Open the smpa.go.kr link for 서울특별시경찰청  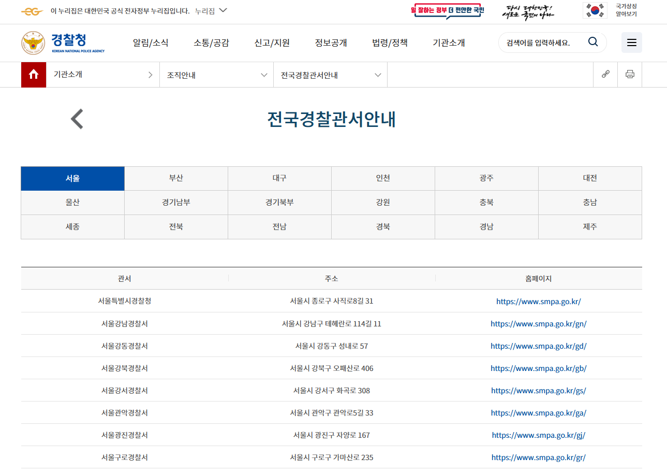(x=538, y=301)
